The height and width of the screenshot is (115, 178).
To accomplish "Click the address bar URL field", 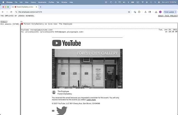I will 73,12.
